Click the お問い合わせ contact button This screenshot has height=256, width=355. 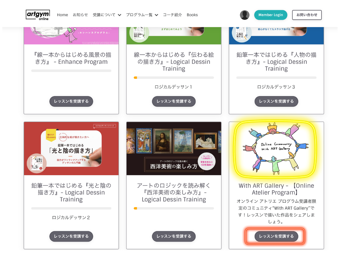pos(307,15)
